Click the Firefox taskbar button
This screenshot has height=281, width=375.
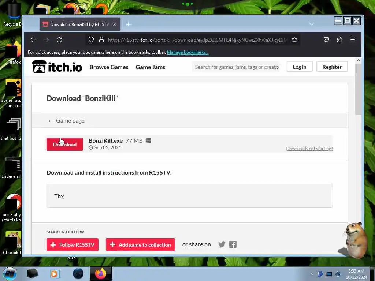[x=101, y=274]
